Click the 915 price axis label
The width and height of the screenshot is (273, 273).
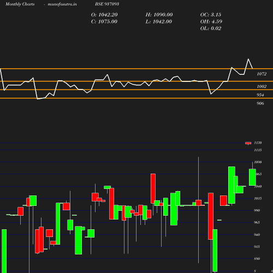coord(257,247)
